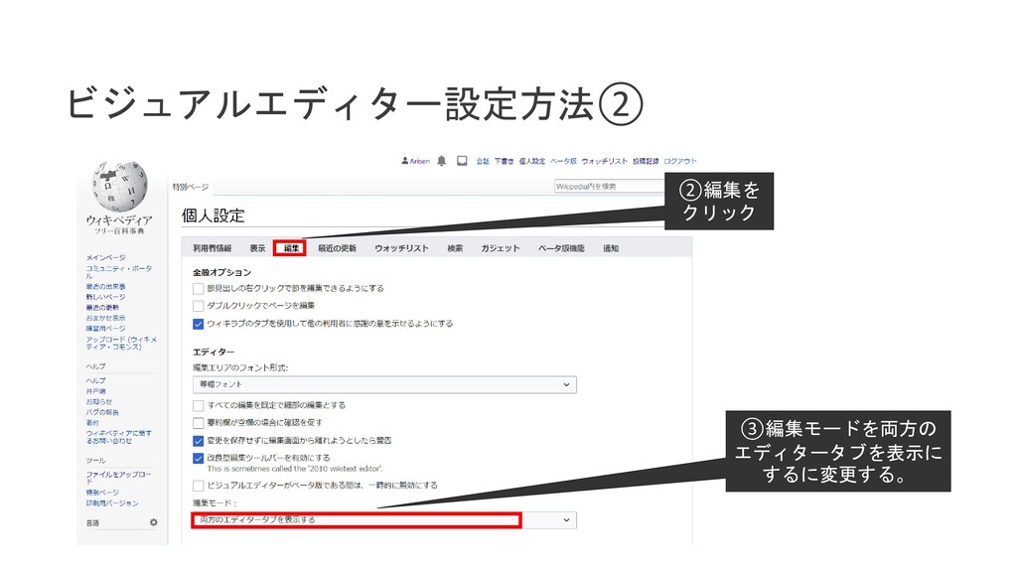
Task: Toggle 節見出しの右クリックで節を編集 checkbox
Action: click(x=199, y=289)
